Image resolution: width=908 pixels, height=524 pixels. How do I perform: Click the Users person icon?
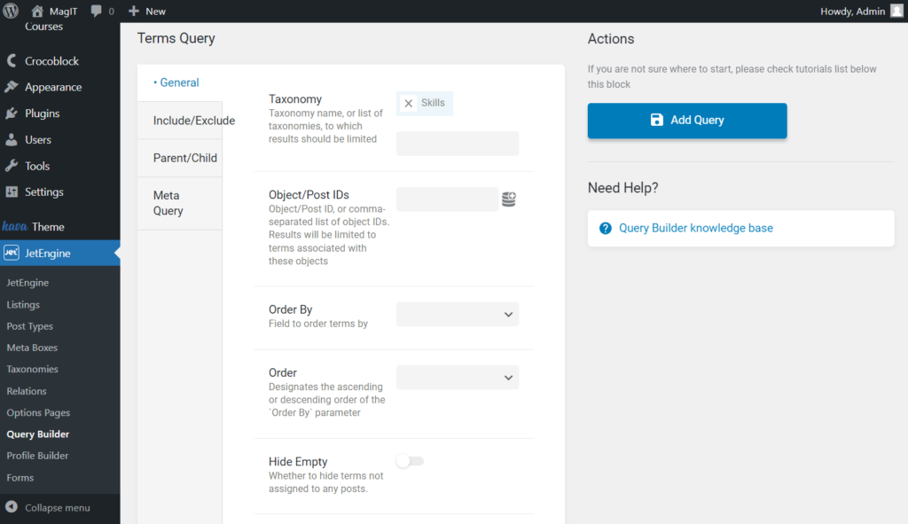[x=11, y=139]
